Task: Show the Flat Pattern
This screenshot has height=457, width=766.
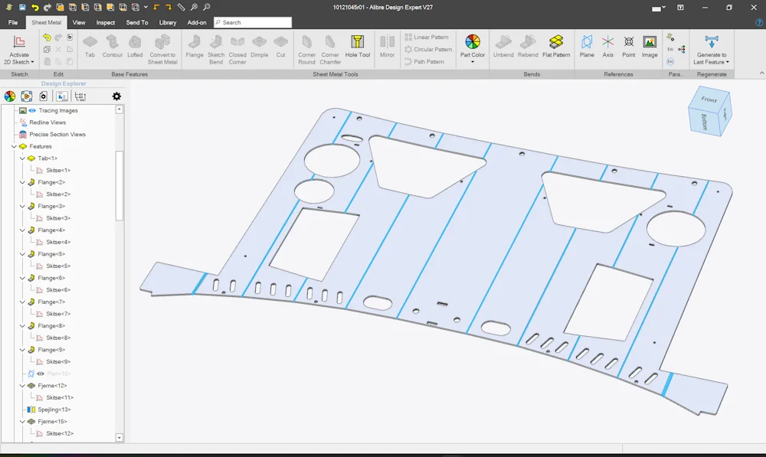Action: (556, 47)
